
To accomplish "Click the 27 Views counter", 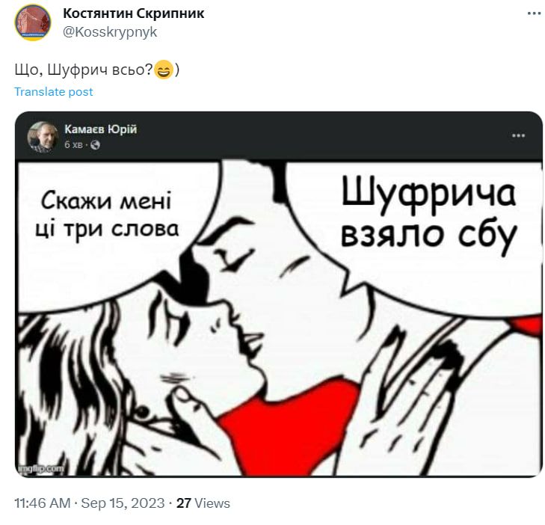I will coord(203,503).
